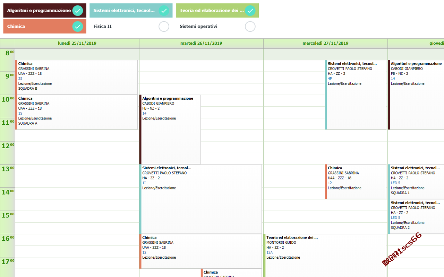Select martedì 26/11/2019 column header

point(201,44)
